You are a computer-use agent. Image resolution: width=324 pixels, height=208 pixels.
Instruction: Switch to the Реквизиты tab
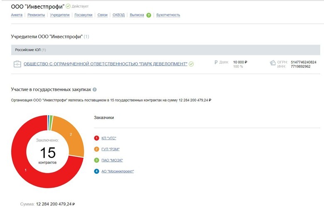(36, 15)
